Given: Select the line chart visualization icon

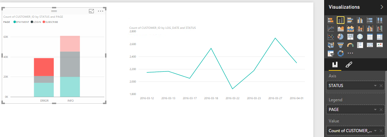Looking at the screenshot, I should point(331,28).
